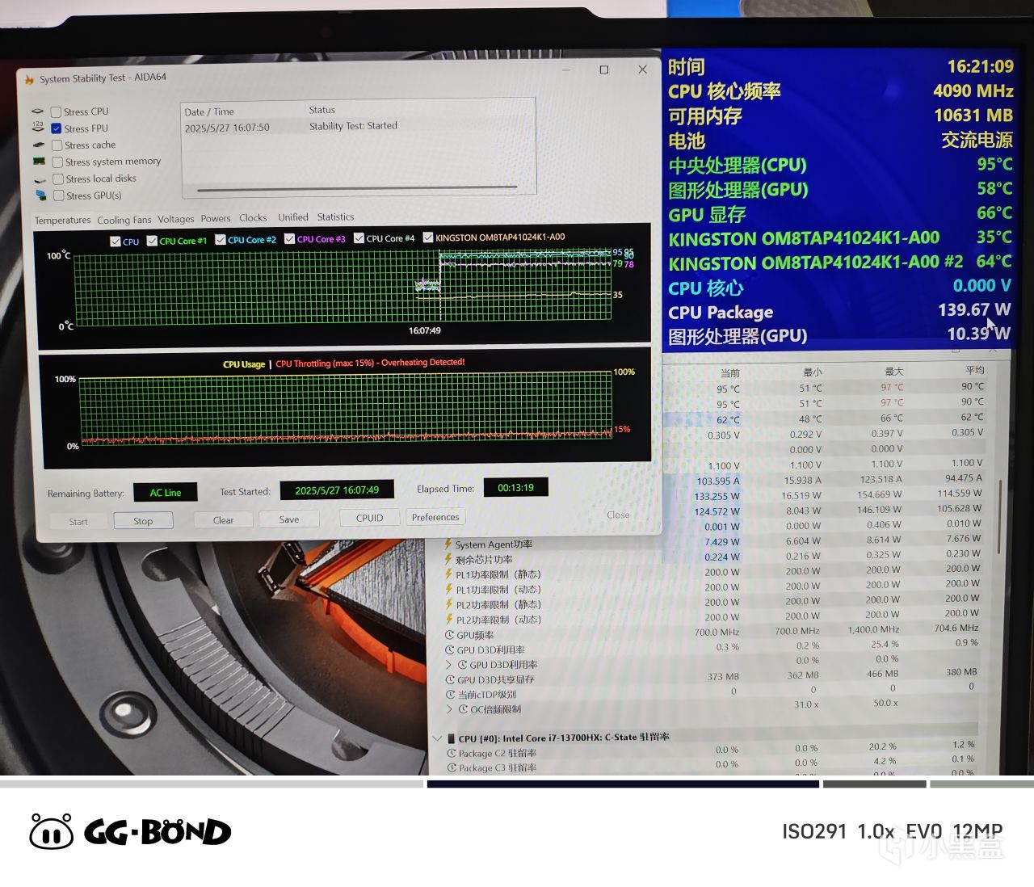
Task: Toggle the KINGSTON OM8TAP41024K1-A00 graph checkbox
Action: point(428,238)
